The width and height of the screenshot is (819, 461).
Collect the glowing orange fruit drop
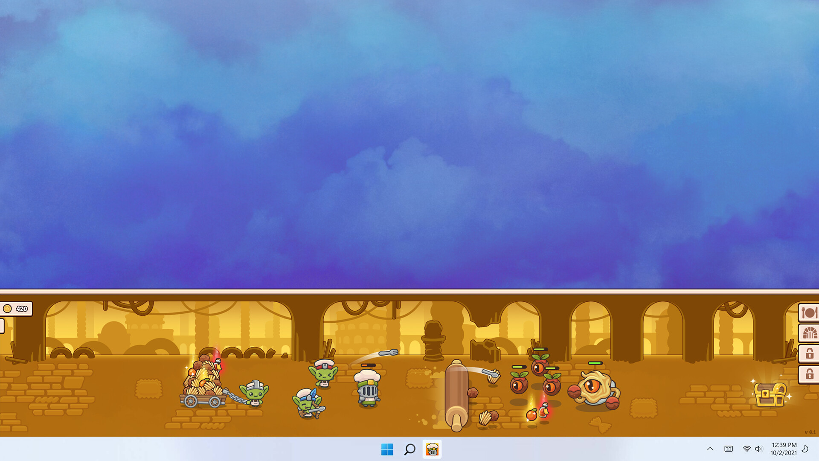pyautogui.click(x=531, y=414)
